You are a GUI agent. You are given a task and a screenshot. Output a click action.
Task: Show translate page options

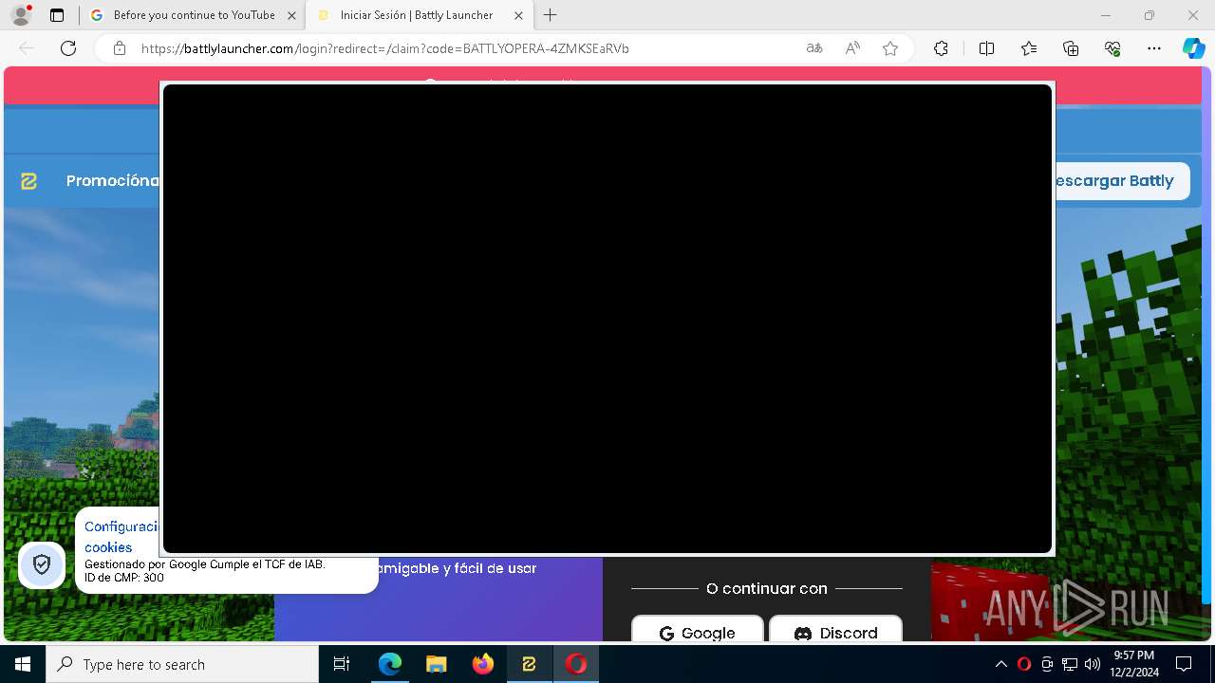click(x=814, y=48)
